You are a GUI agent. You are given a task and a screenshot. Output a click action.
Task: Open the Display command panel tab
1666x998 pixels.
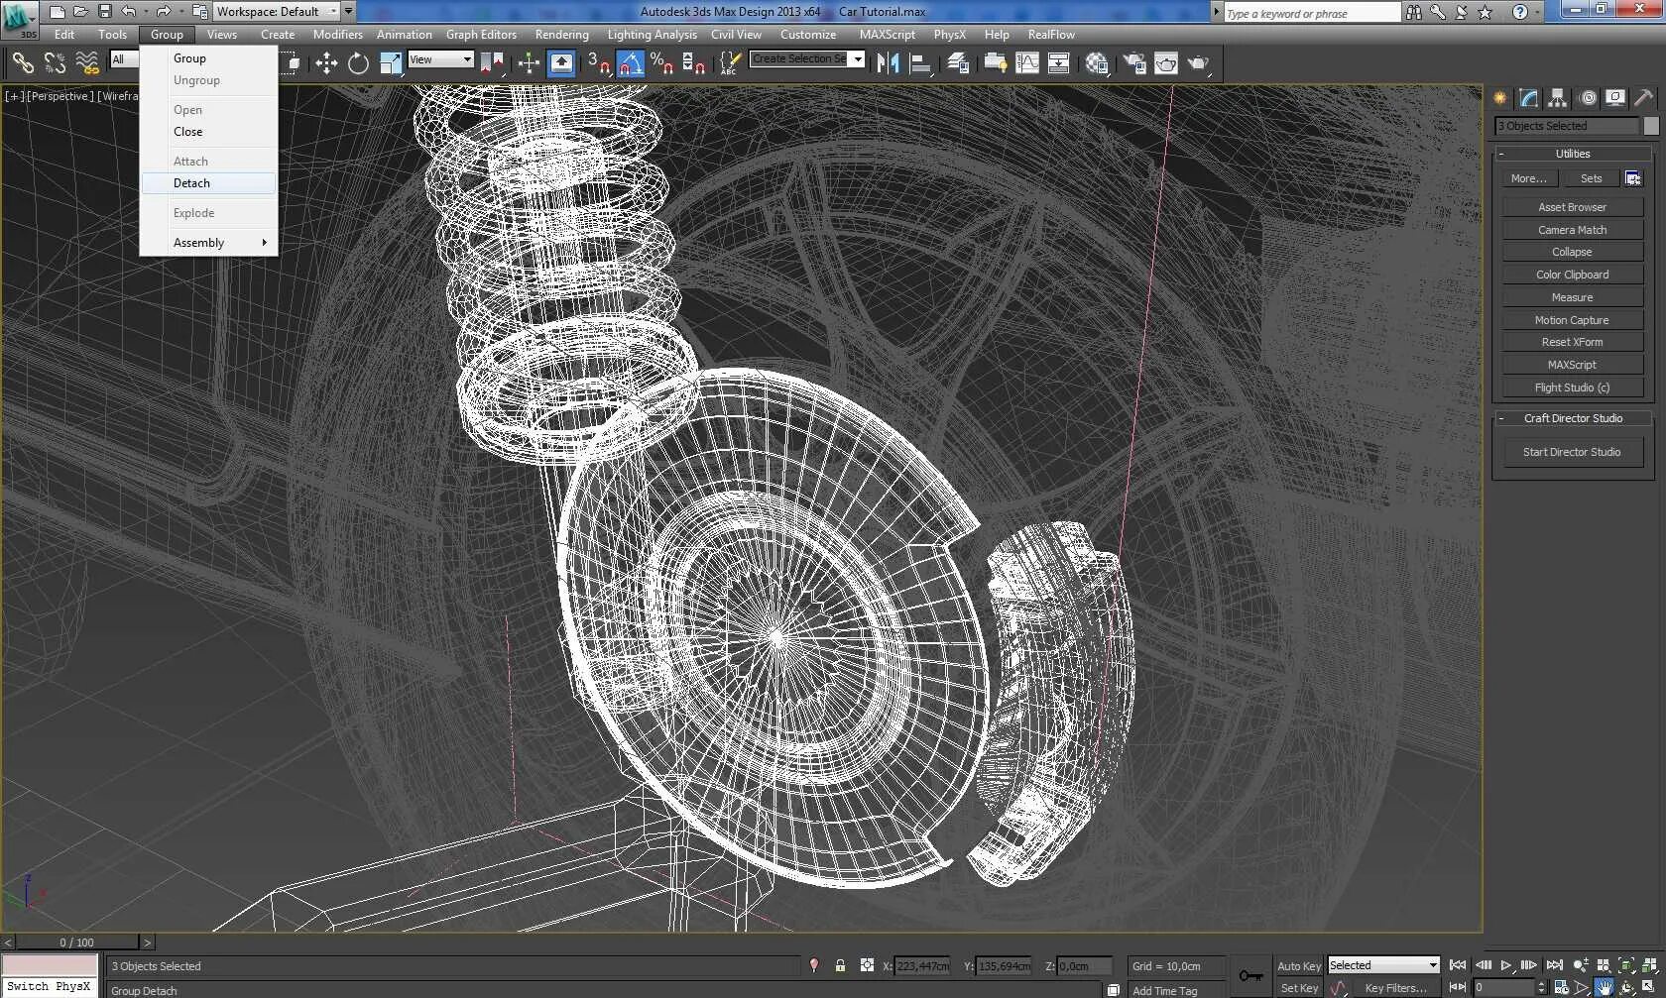click(1616, 97)
